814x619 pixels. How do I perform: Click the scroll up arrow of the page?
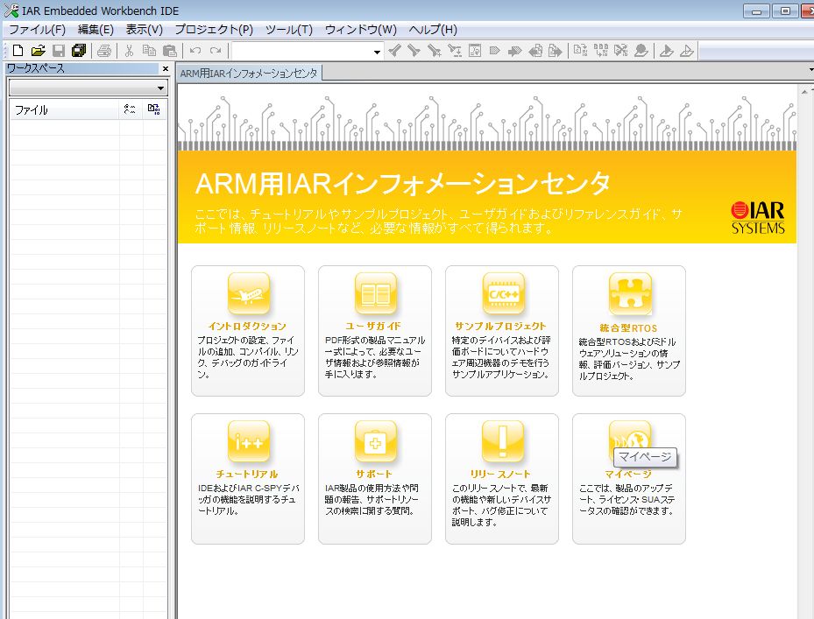804,92
